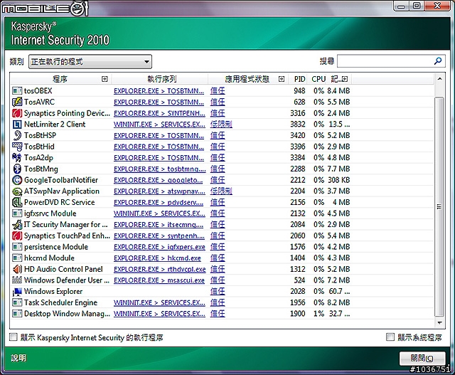Click the PowerDVD RC Service icon
The width and height of the screenshot is (455, 375).
(17, 202)
